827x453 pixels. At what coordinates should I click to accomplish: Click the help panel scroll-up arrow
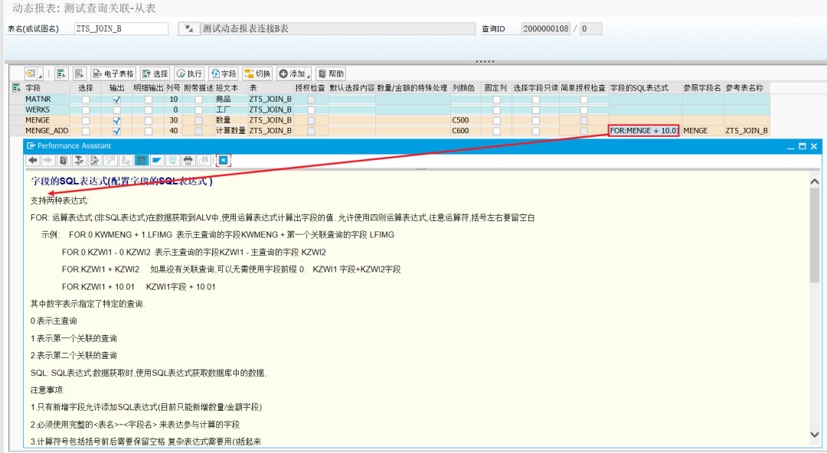[814, 181]
